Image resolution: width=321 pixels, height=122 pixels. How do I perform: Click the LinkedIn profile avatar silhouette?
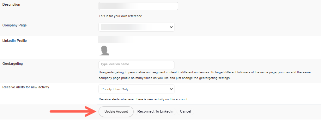(x=104, y=51)
